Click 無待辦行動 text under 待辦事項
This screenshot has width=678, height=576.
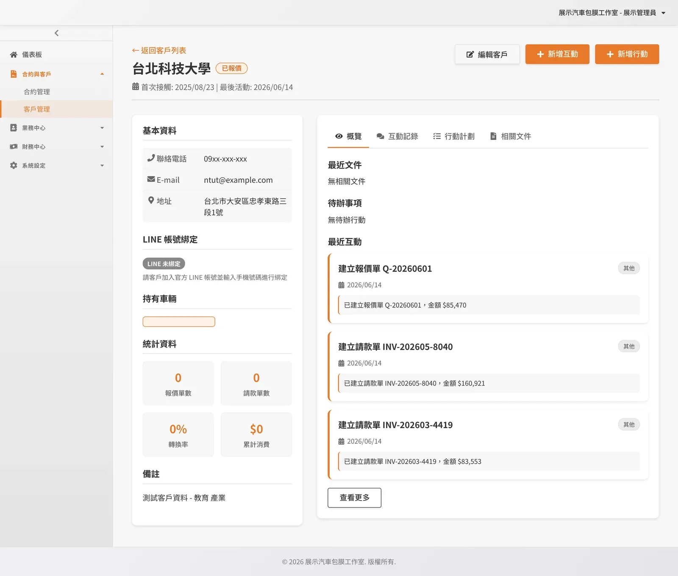click(347, 220)
